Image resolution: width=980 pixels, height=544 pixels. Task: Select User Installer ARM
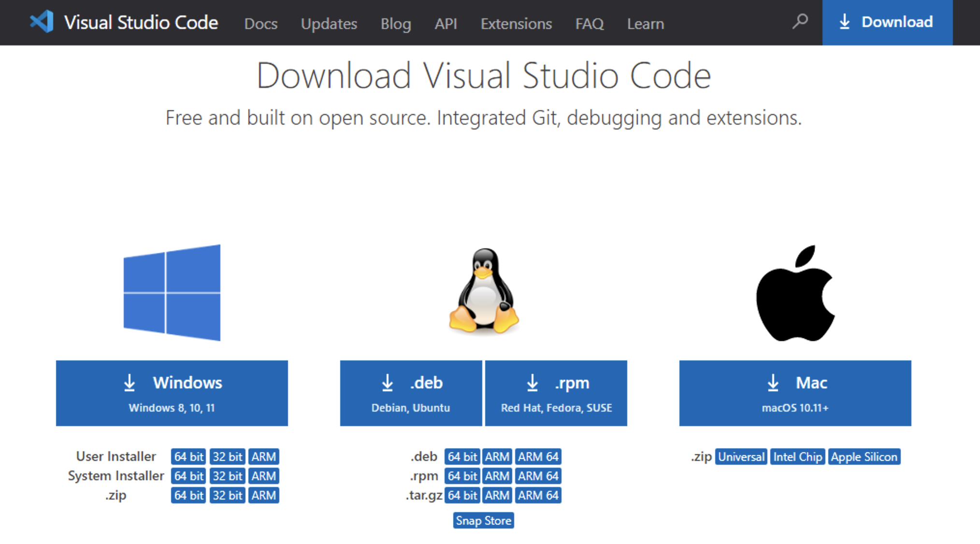264,457
